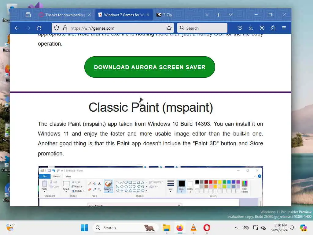Open the Windows Start menu
The image size is (313, 235).
click(x=84, y=228)
